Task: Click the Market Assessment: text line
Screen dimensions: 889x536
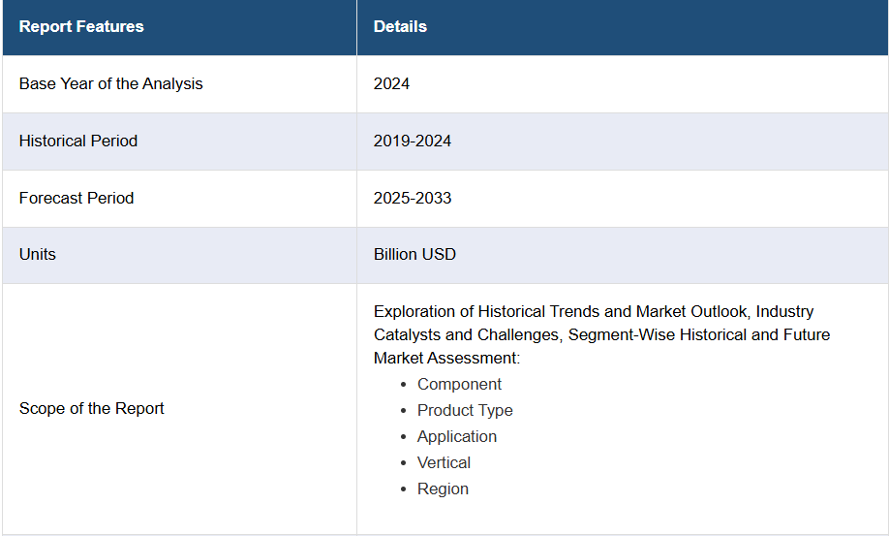Action: coord(446,358)
